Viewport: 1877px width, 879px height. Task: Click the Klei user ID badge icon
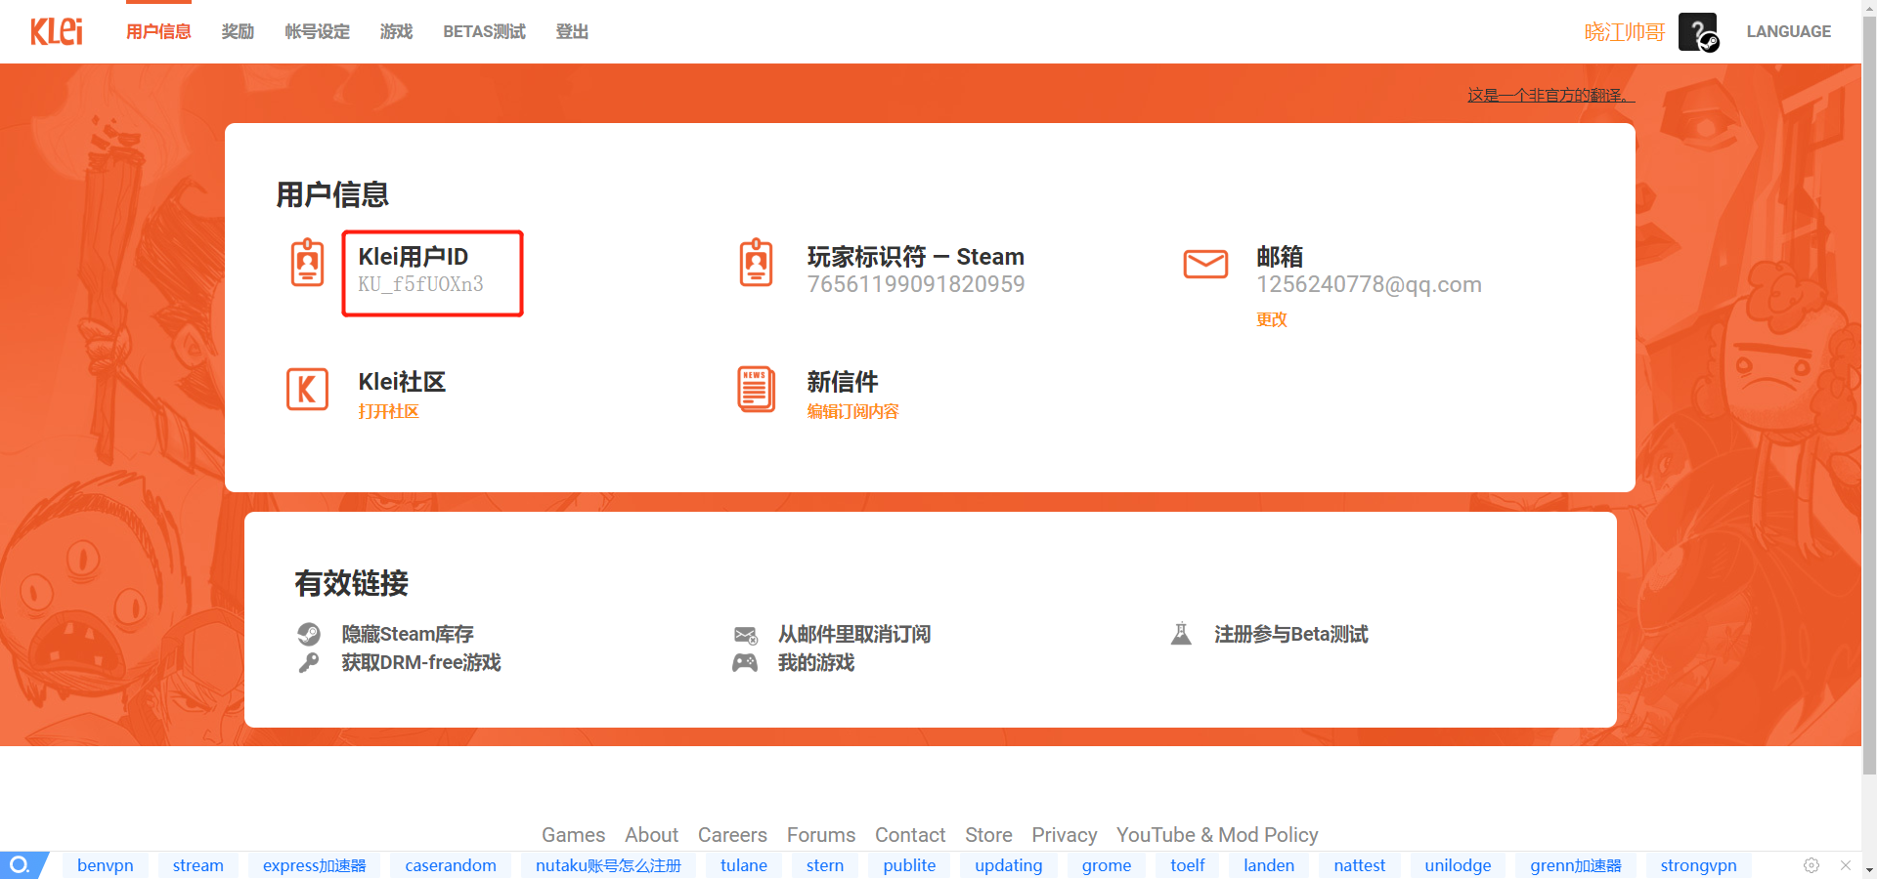[x=307, y=263]
